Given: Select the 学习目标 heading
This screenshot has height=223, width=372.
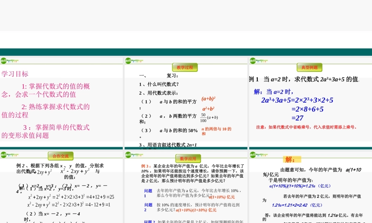Looking at the screenshot, I should [15, 74].
